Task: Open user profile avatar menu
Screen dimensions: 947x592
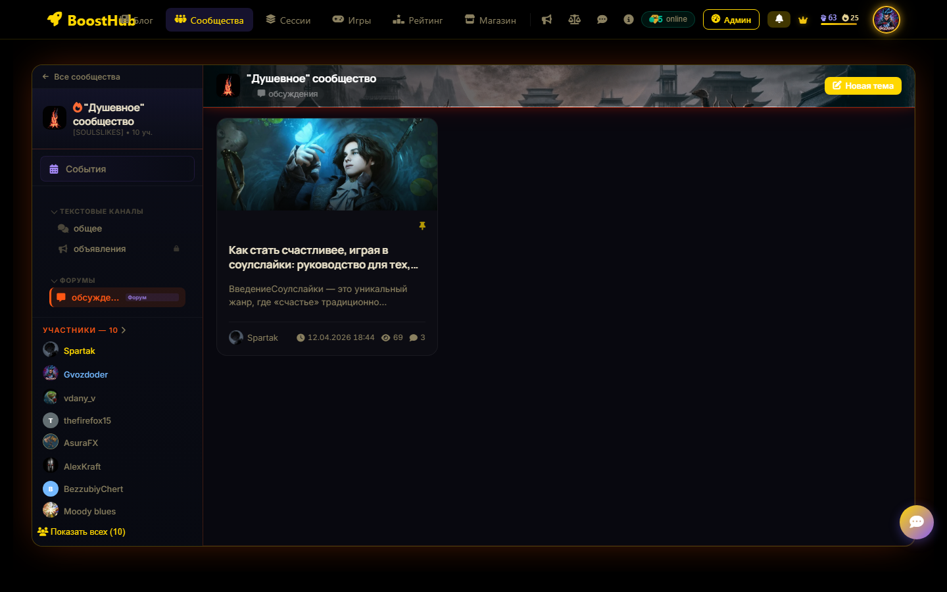Action: click(x=886, y=20)
